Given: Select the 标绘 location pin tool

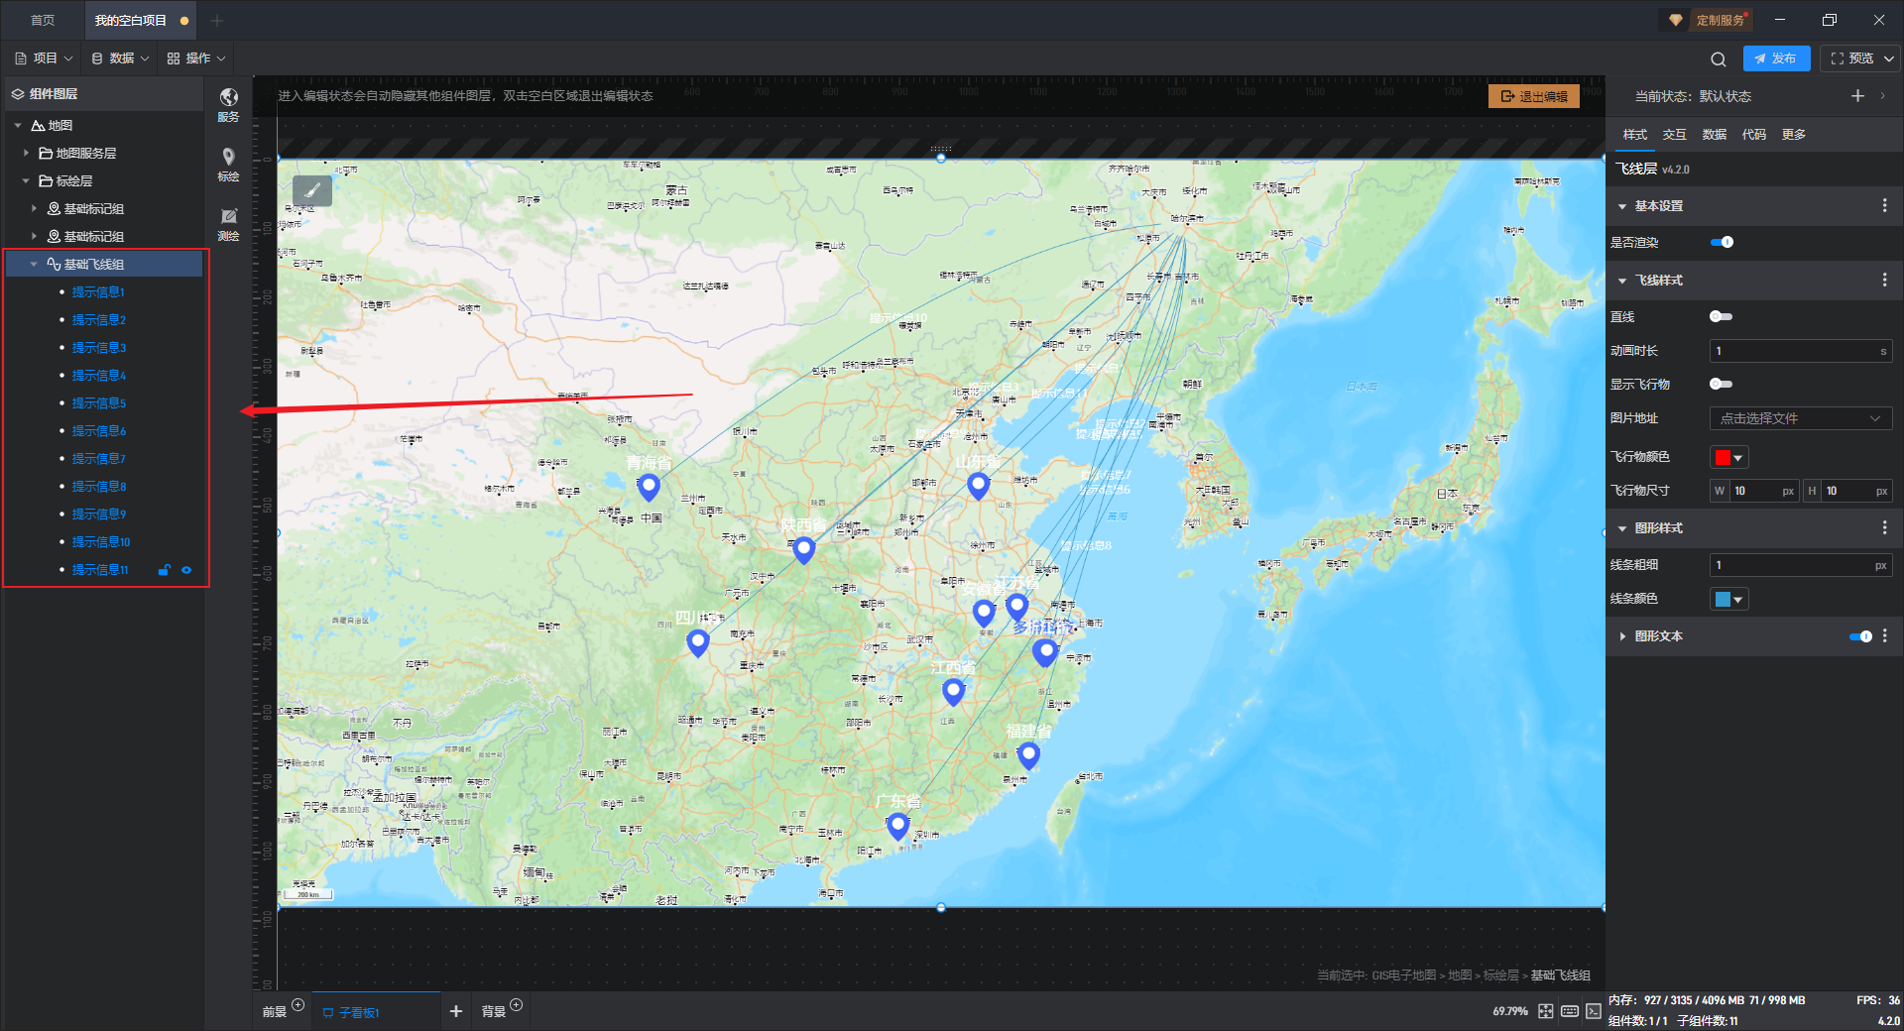Looking at the screenshot, I should [228, 164].
